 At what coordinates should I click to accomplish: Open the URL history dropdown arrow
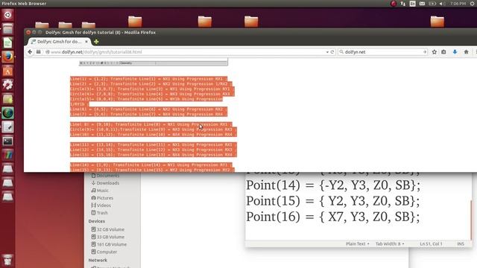(x=327, y=52)
